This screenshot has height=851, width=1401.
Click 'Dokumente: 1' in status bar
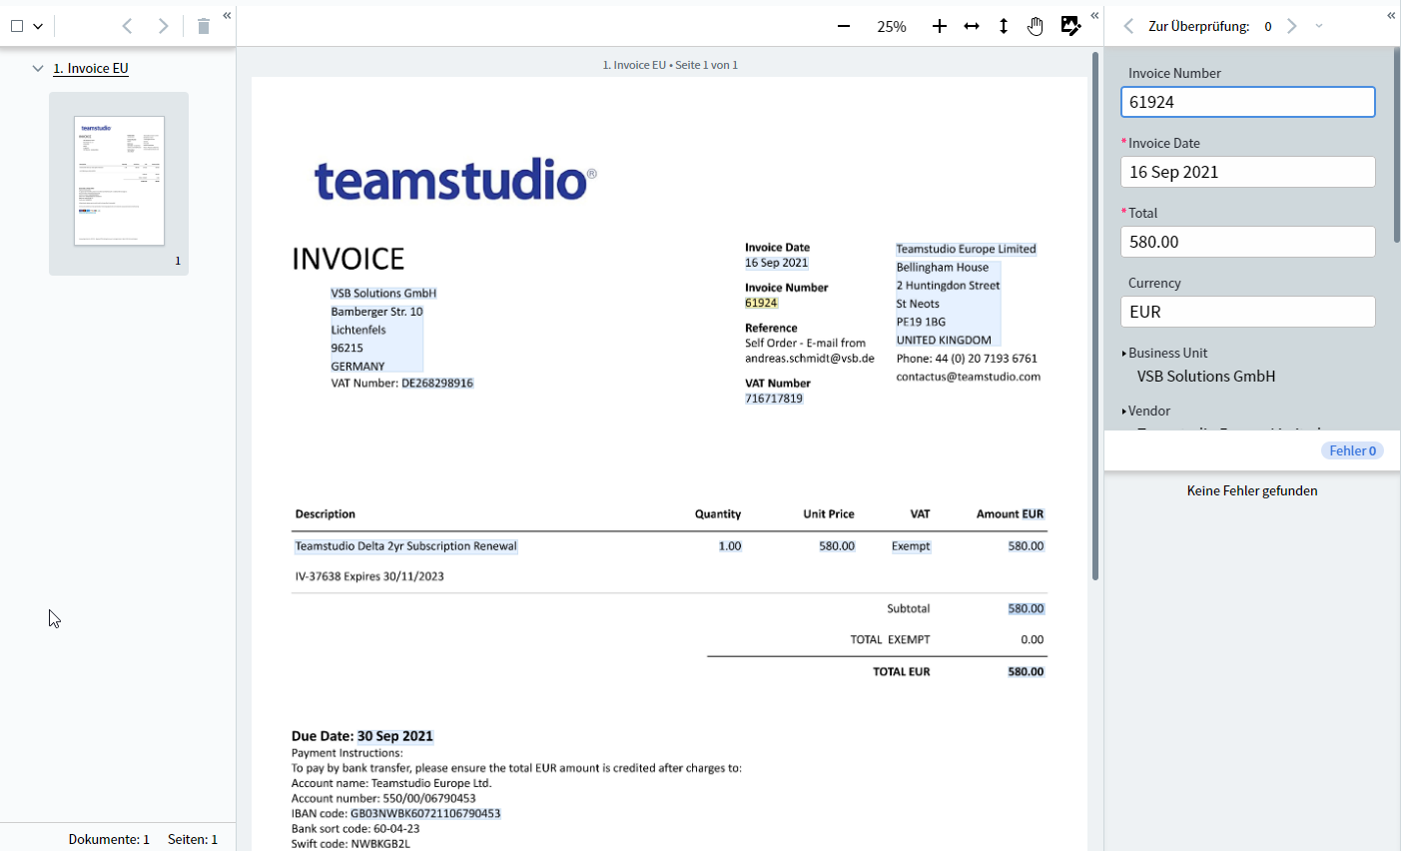point(109,839)
